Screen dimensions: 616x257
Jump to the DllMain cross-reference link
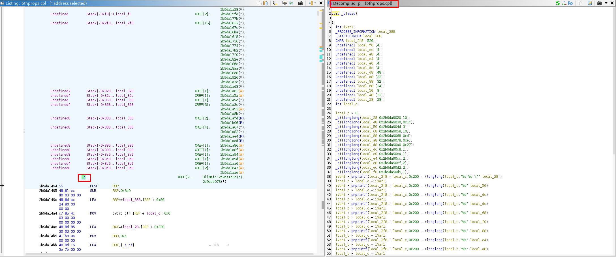(223, 177)
